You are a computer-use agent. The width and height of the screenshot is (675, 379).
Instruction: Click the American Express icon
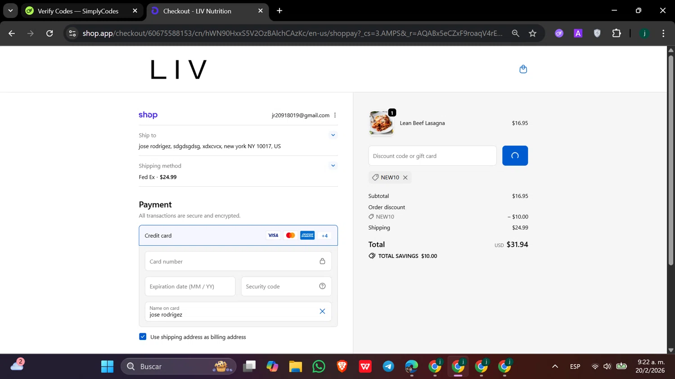click(307, 235)
